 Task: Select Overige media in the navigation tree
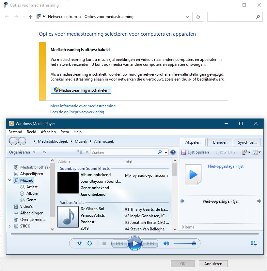pyautogui.click(x=30, y=220)
